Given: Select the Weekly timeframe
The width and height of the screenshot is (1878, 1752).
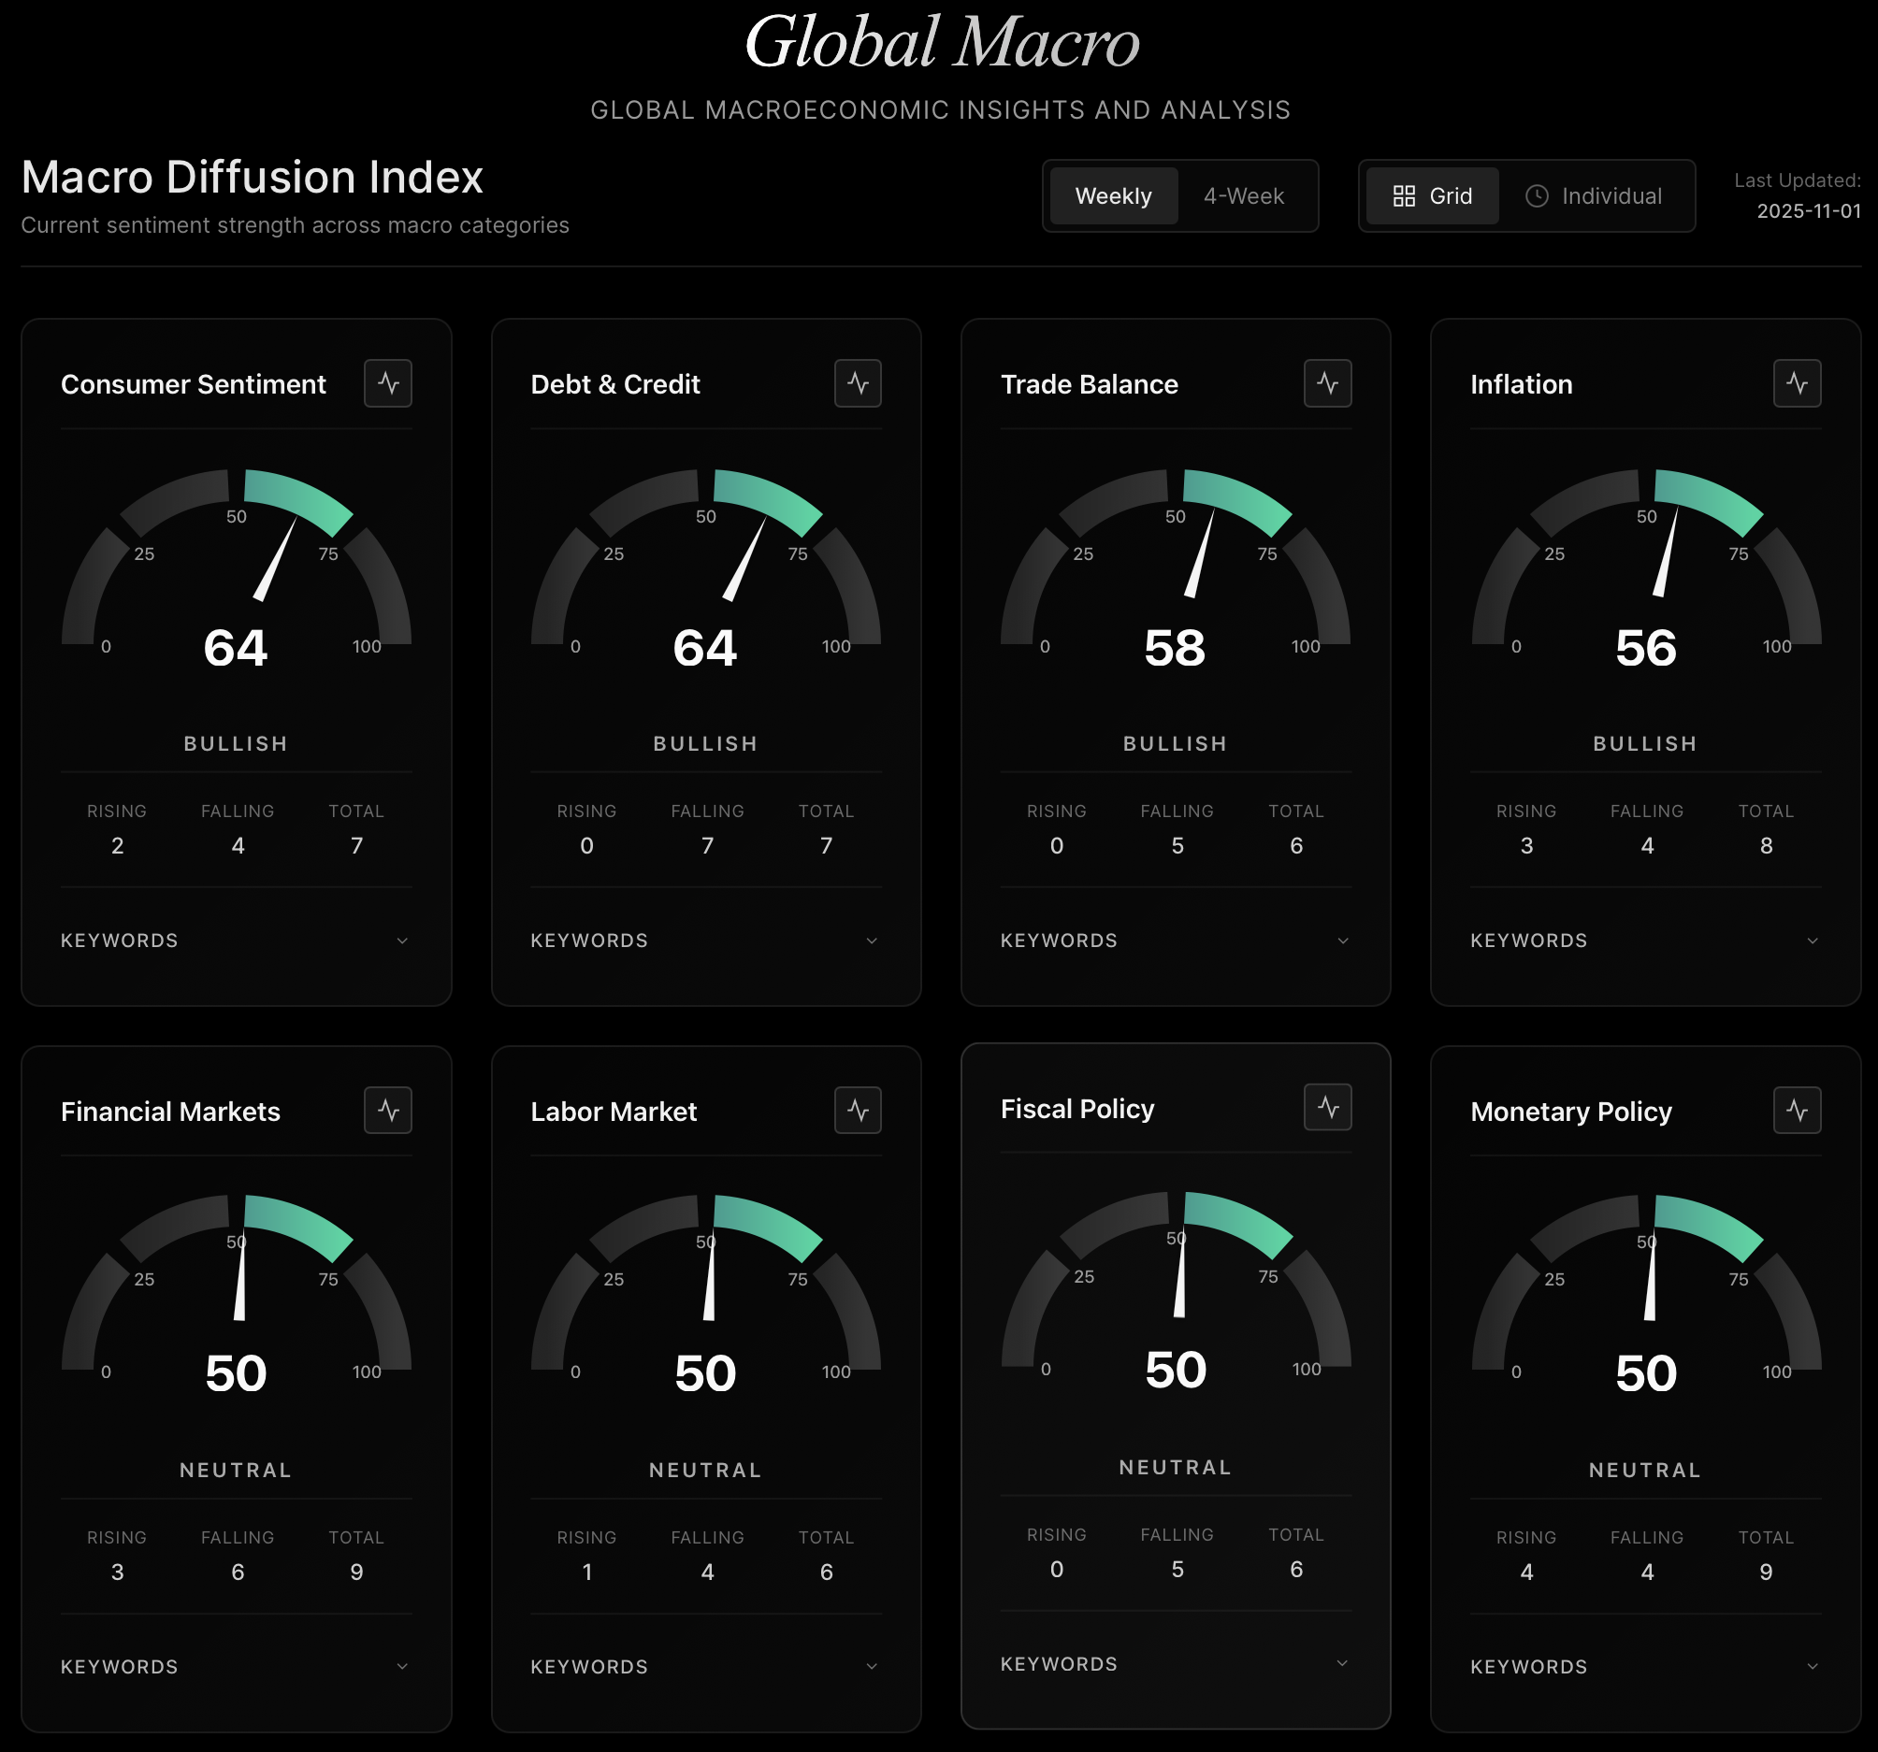Looking at the screenshot, I should click(1113, 195).
